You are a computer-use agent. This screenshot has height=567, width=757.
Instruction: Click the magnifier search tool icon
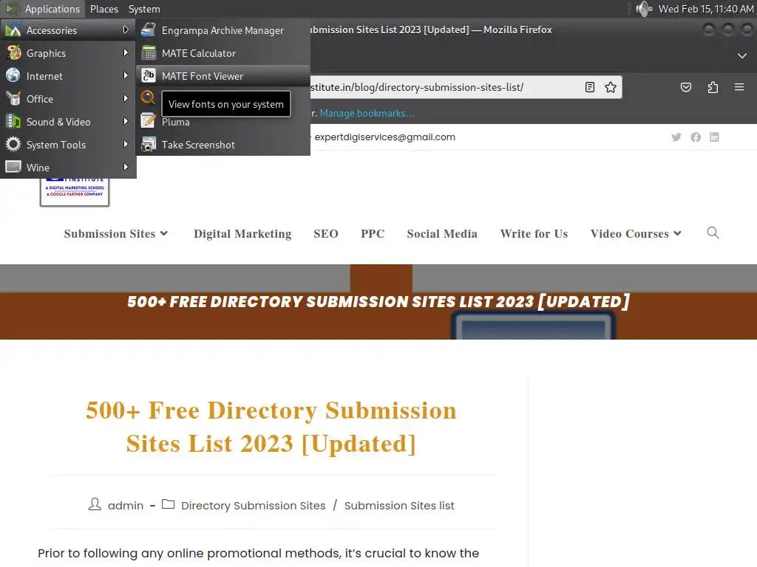[x=148, y=98]
